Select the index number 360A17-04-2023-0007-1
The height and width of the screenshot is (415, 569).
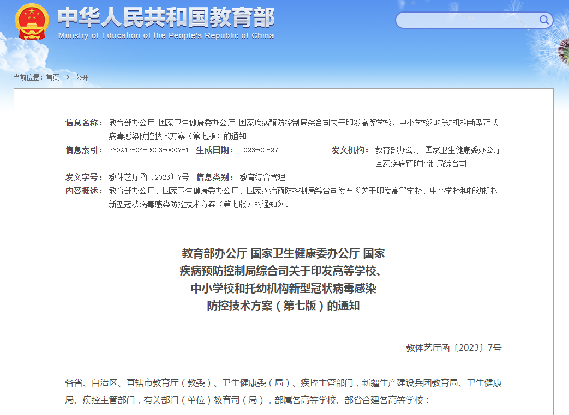click(x=149, y=150)
